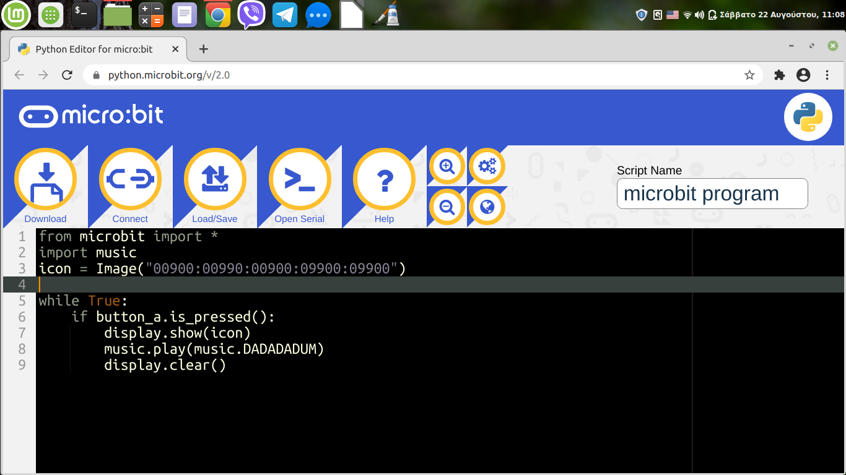Image resolution: width=846 pixels, height=475 pixels.
Task: Bookmark the page with the star icon
Action: coord(749,74)
